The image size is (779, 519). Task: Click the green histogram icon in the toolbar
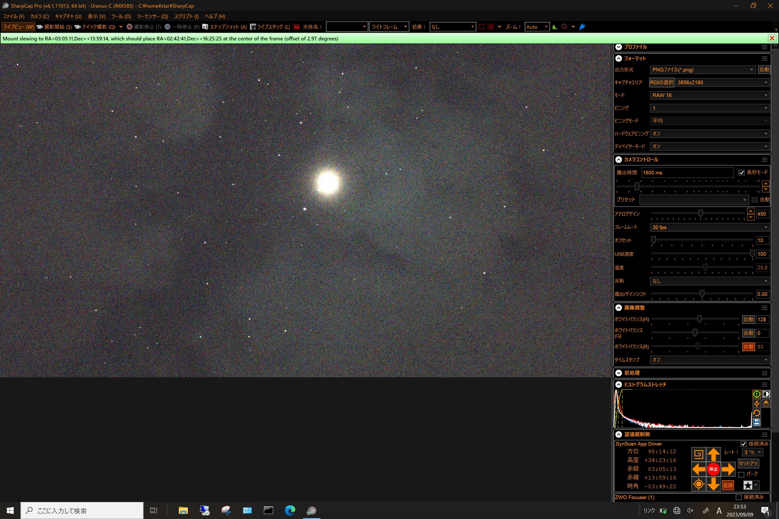click(555, 27)
